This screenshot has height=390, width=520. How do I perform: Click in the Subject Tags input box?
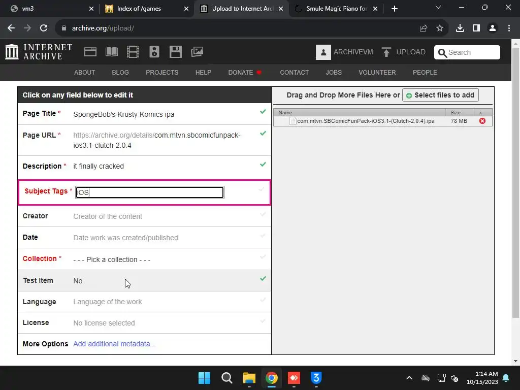point(150,192)
